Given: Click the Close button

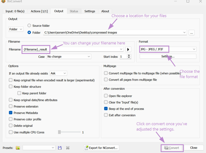Looking at the screenshot, I should pyautogui.click(x=194, y=148).
